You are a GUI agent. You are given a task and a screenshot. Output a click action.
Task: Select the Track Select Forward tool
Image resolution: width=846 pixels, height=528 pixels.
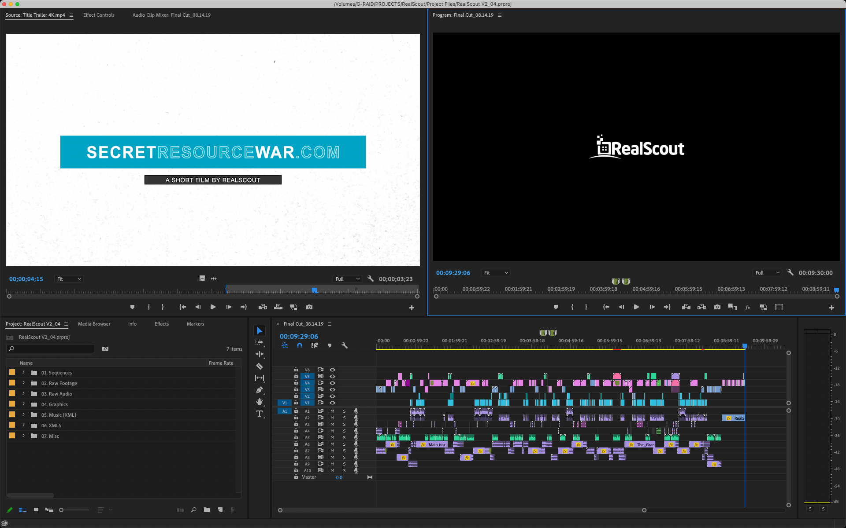coord(260,342)
